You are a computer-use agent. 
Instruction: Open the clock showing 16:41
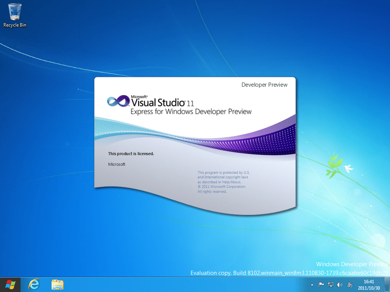pyautogui.click(x=369, y=282)
